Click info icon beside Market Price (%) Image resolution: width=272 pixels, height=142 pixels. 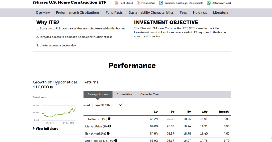pyautogui.click(x=110, y=126)
